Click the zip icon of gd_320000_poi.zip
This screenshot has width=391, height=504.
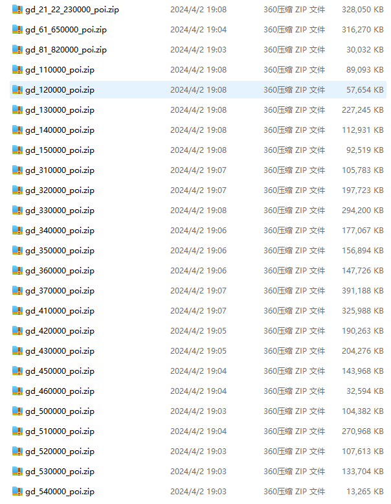pos(17,190)
